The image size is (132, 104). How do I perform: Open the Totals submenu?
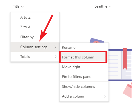click(x=35, y=57)
